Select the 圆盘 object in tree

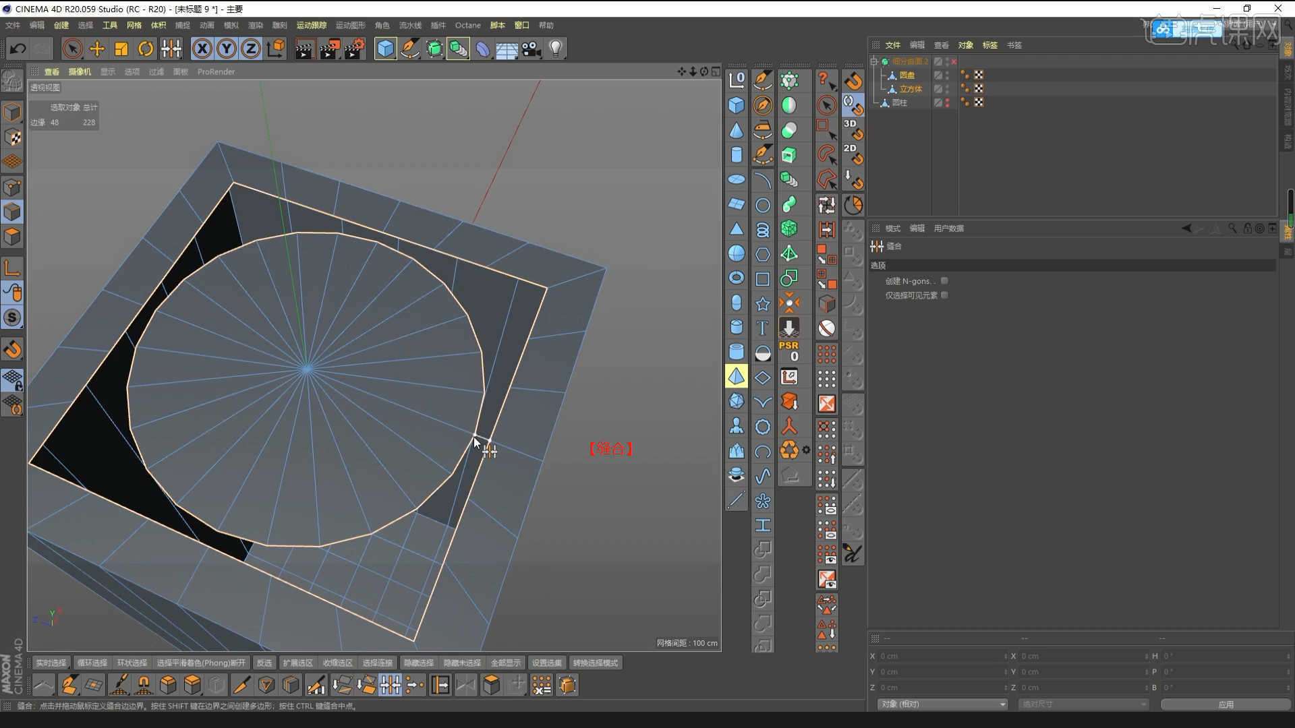[x=906, y=75]
